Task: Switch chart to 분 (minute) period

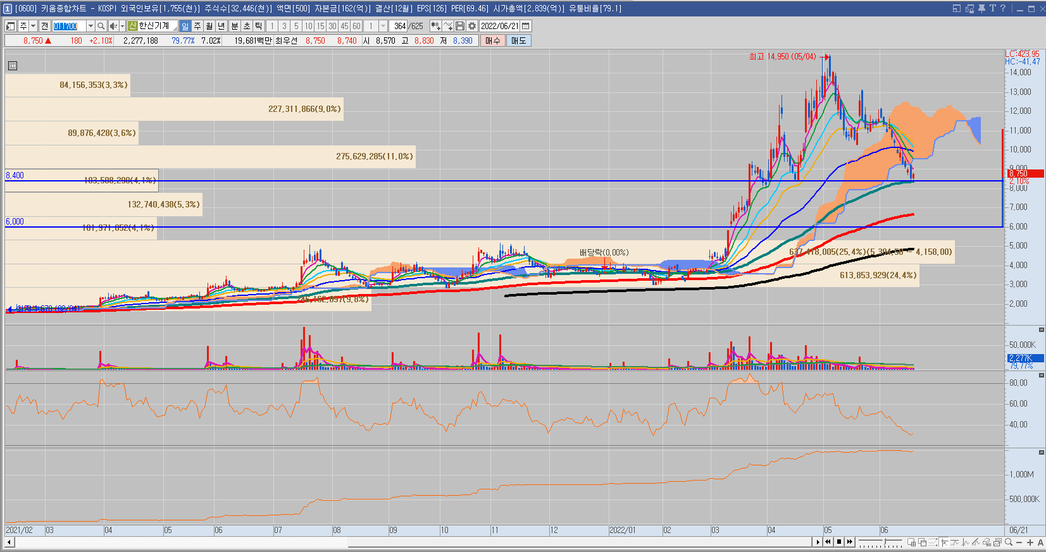Action: click(235, 26)
